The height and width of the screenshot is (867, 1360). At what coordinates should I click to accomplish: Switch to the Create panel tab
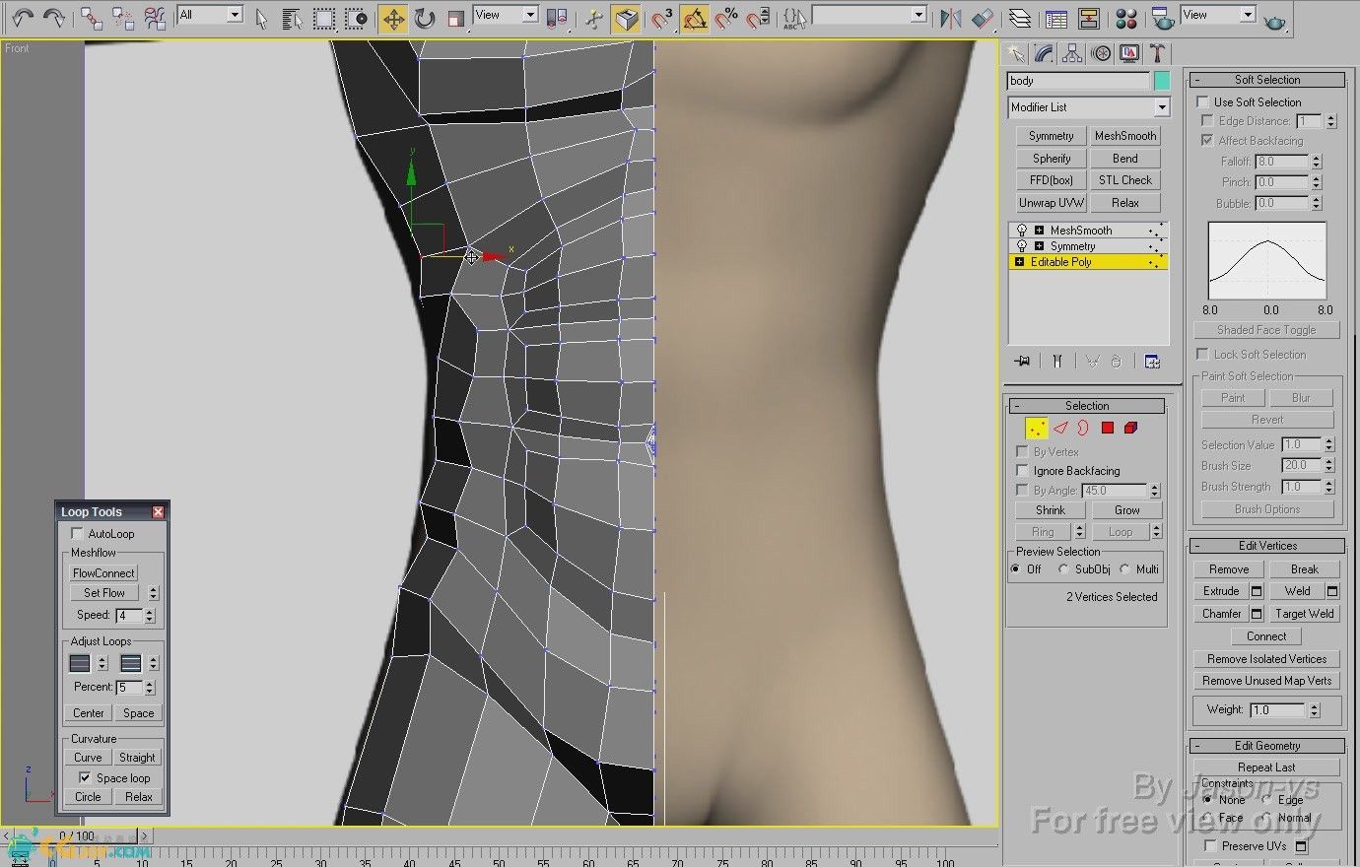click(1015, 54)
